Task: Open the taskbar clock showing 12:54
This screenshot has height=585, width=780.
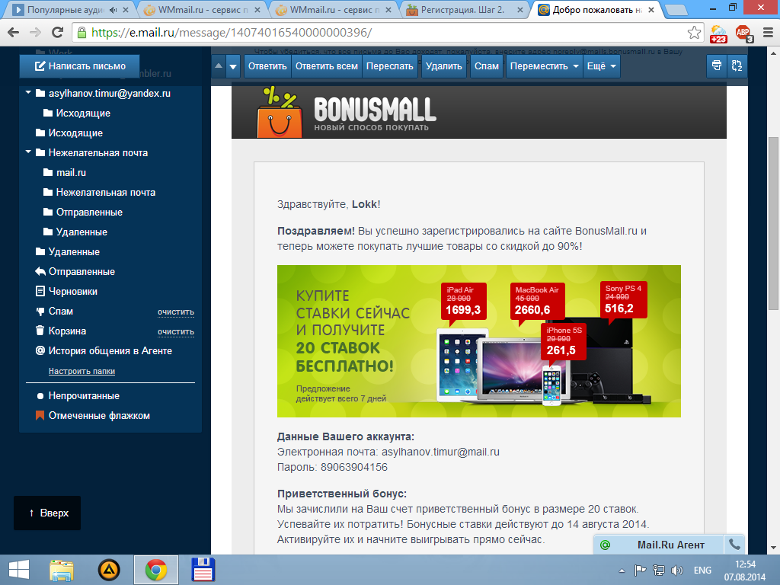Action: point(745,570)
